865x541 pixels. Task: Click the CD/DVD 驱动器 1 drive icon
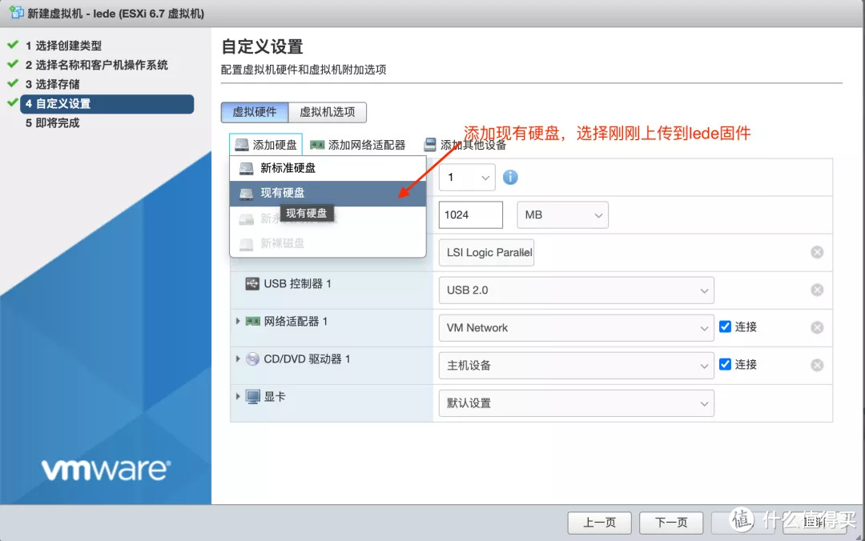(x=252, y=359)
